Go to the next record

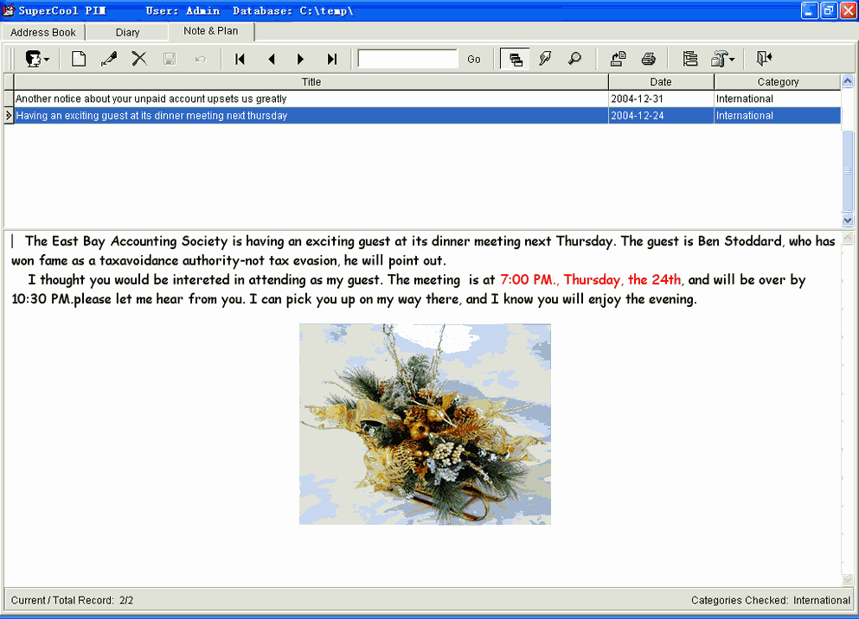301,59
